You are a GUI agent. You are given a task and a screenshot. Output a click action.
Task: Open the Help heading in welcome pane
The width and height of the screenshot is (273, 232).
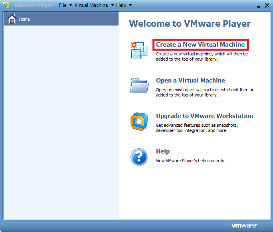[x=163, y=151]
